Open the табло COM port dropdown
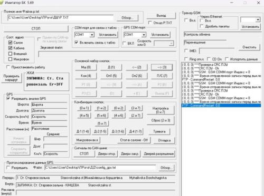This screenshot has width=264, height=196. click(x=92, y=35)
